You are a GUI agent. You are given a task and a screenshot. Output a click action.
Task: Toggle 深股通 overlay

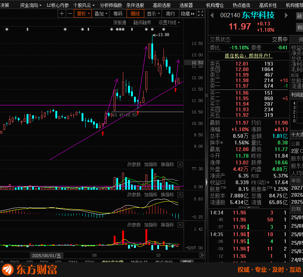pos(120,23)
